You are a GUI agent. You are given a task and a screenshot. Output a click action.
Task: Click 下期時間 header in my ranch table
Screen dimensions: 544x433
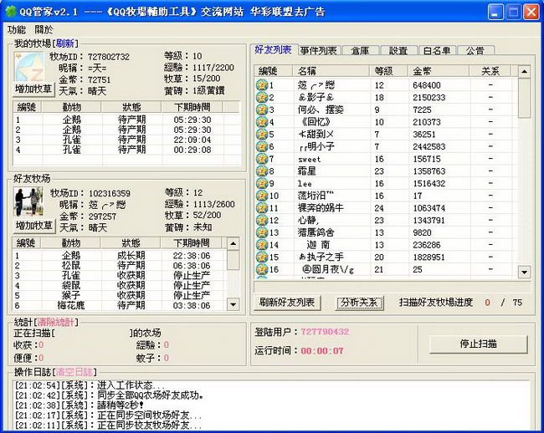click(x=192, y=107)
